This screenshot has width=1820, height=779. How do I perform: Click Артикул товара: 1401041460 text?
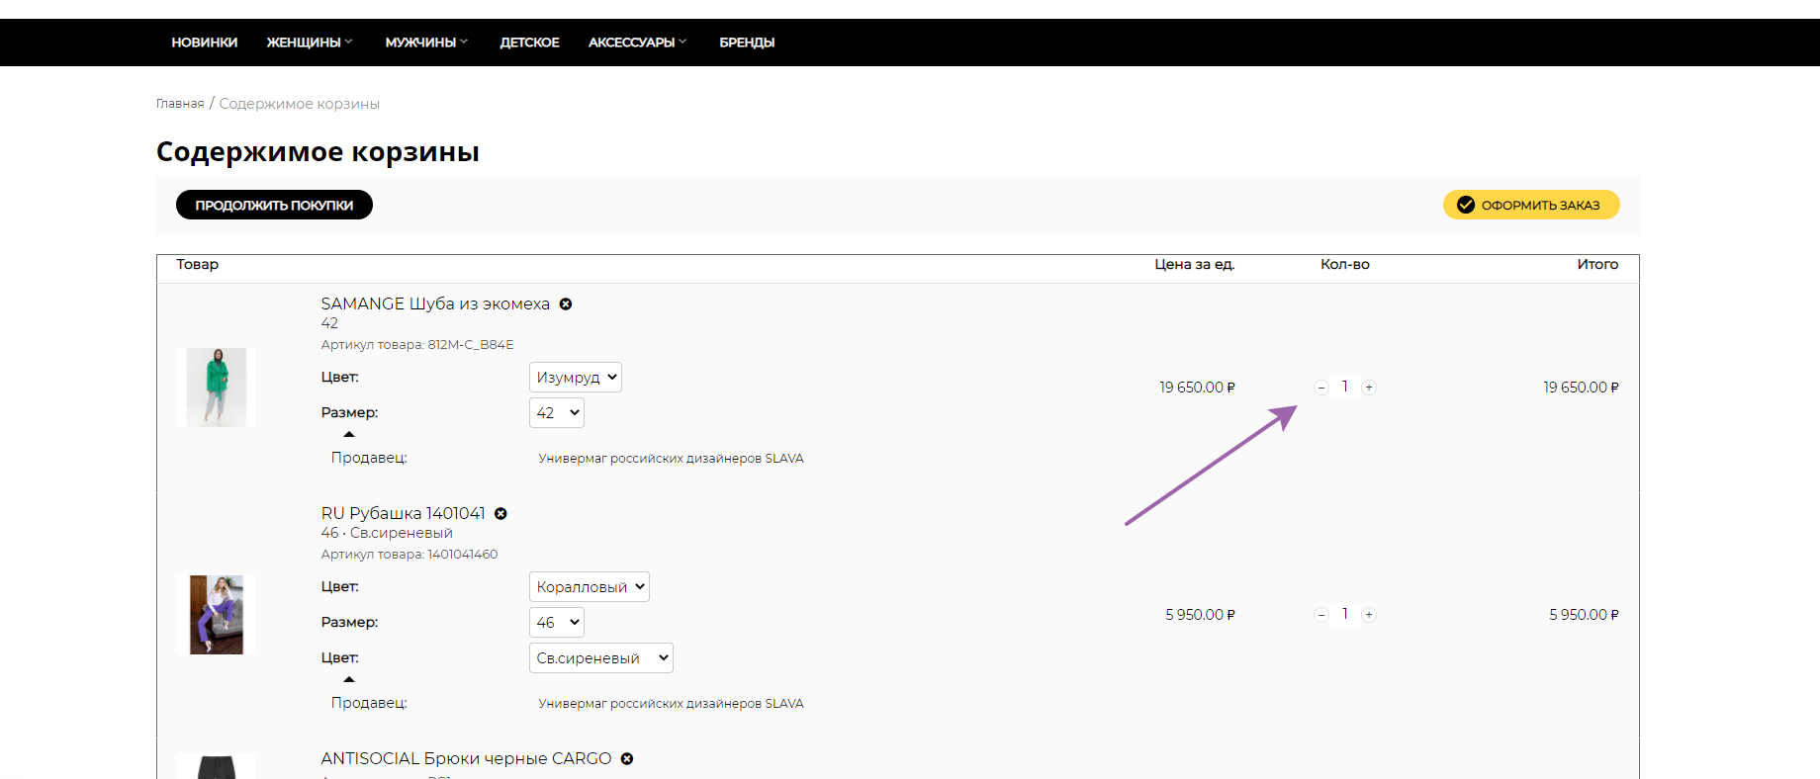pyautogui.click(x=409, y=555)
